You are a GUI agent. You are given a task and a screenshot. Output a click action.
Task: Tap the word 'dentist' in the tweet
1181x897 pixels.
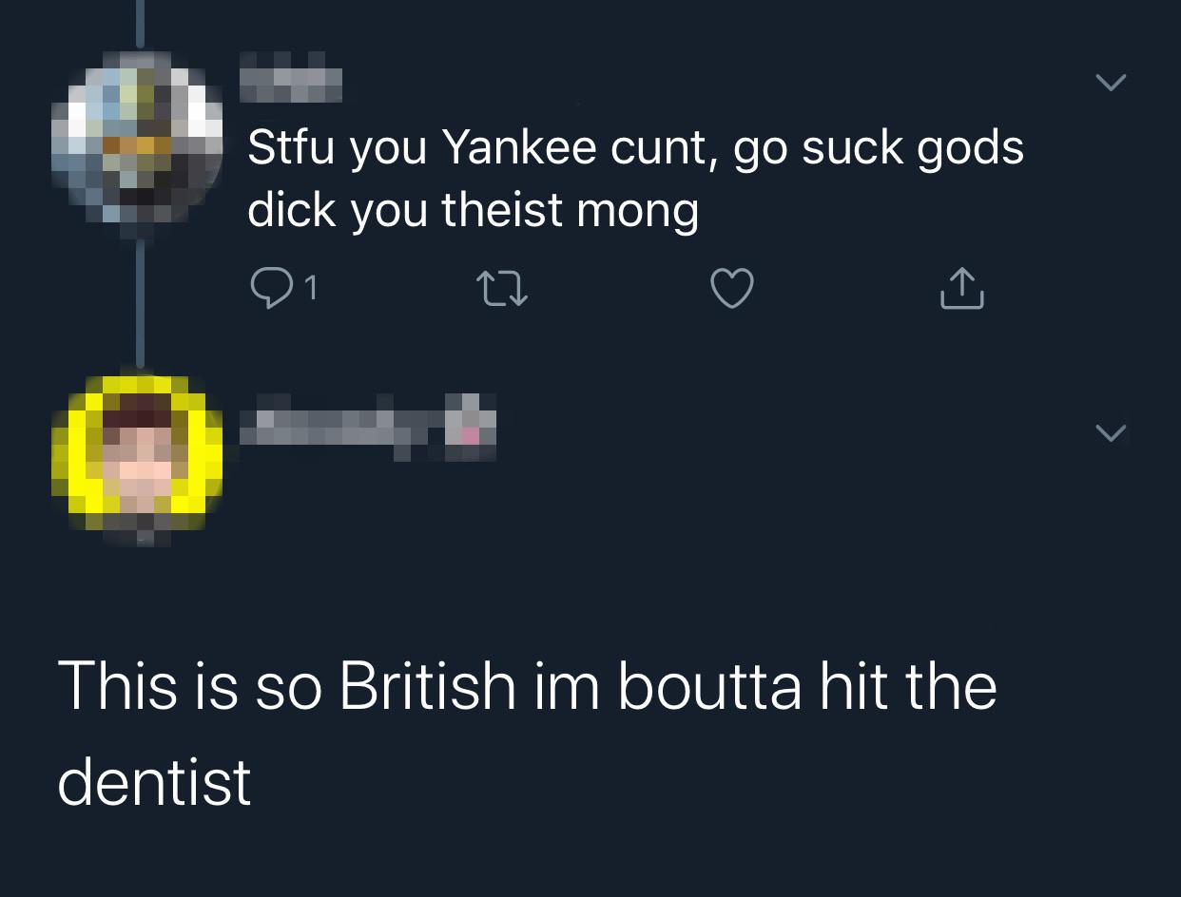tap(154, 781)
